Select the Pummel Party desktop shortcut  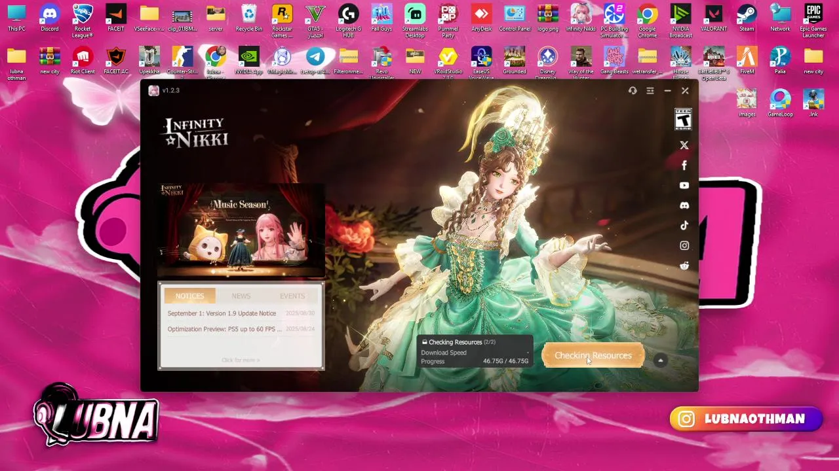tap(448, 20)
